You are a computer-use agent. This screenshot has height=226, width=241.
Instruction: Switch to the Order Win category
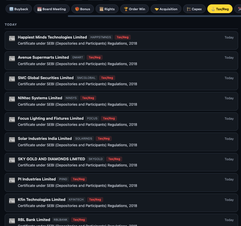pyautogui.click(x=134, y=9)
